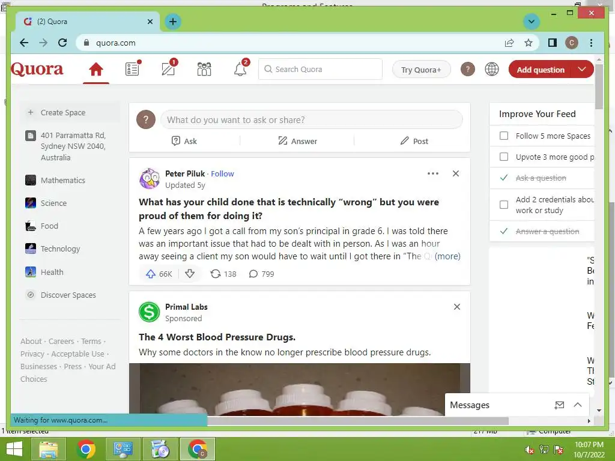This screenshot has height=461, width=615.
Task: Open the Chrome profile C avatar
Action: tap(572, 43)
